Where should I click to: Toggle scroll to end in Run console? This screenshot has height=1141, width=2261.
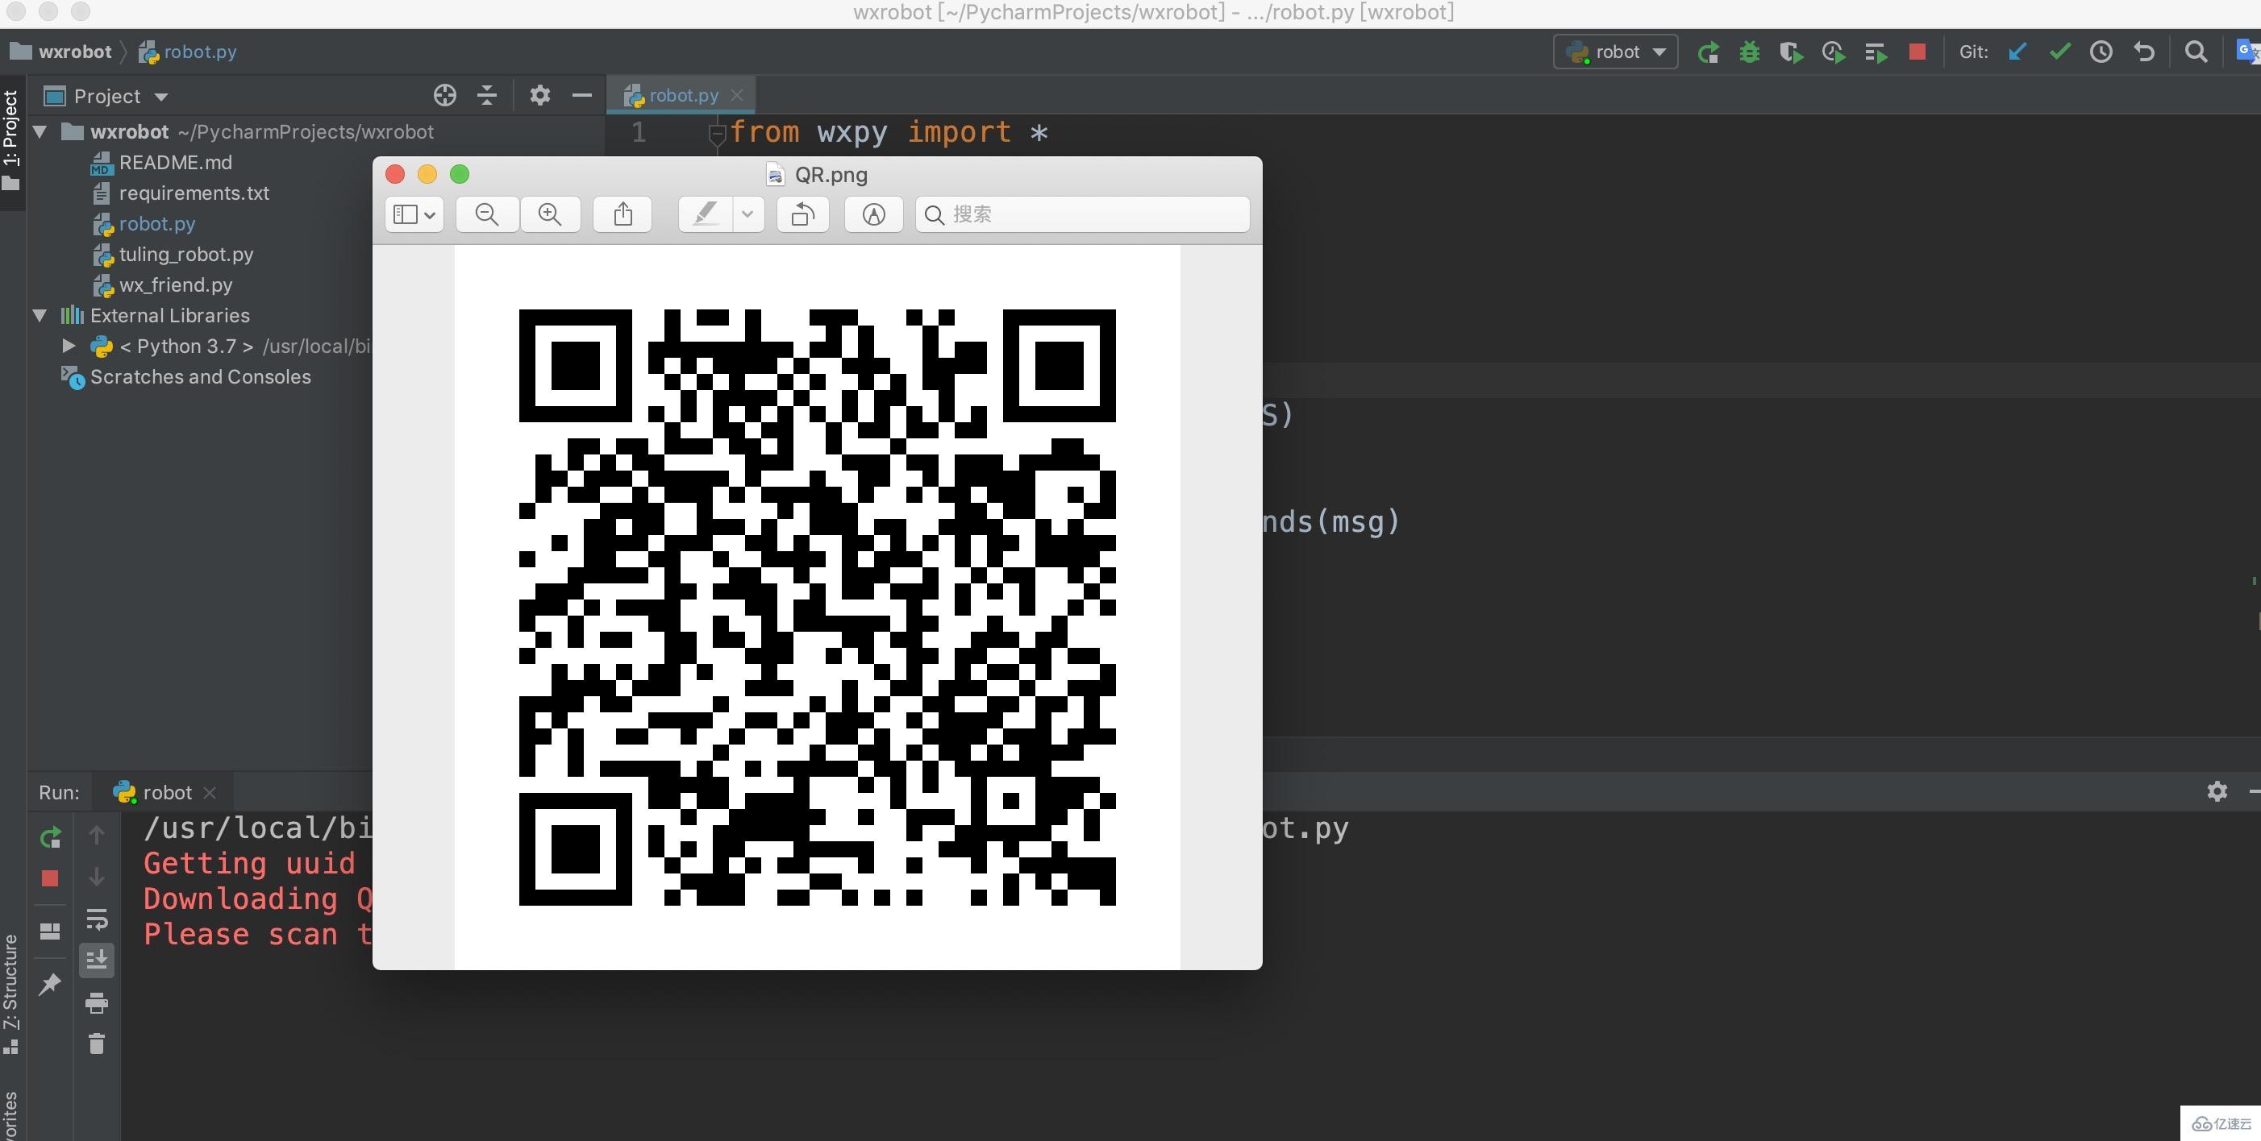tap(97, 961)
